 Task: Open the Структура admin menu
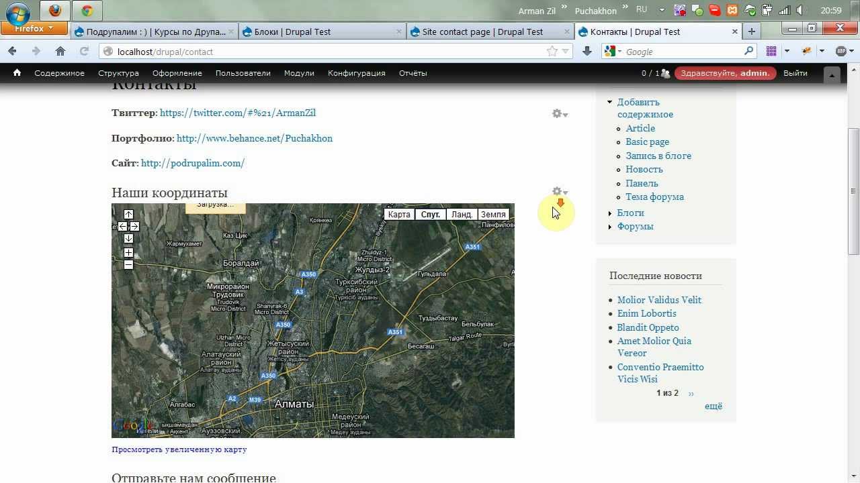(x=118, y=73)
